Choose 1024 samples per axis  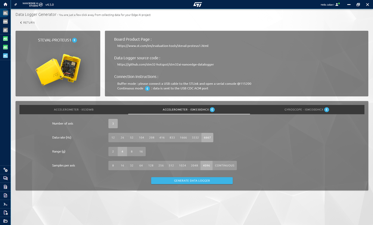(183, 166)
